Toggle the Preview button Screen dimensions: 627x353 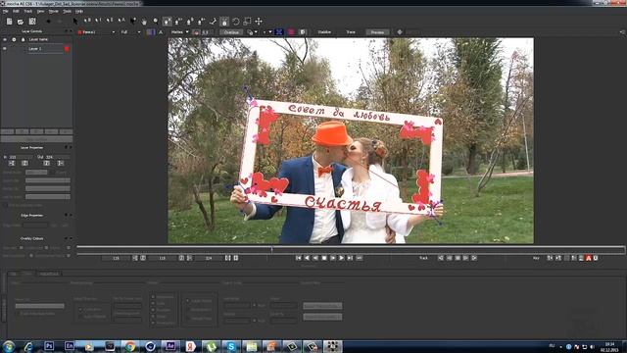click(x=377, y=32)
